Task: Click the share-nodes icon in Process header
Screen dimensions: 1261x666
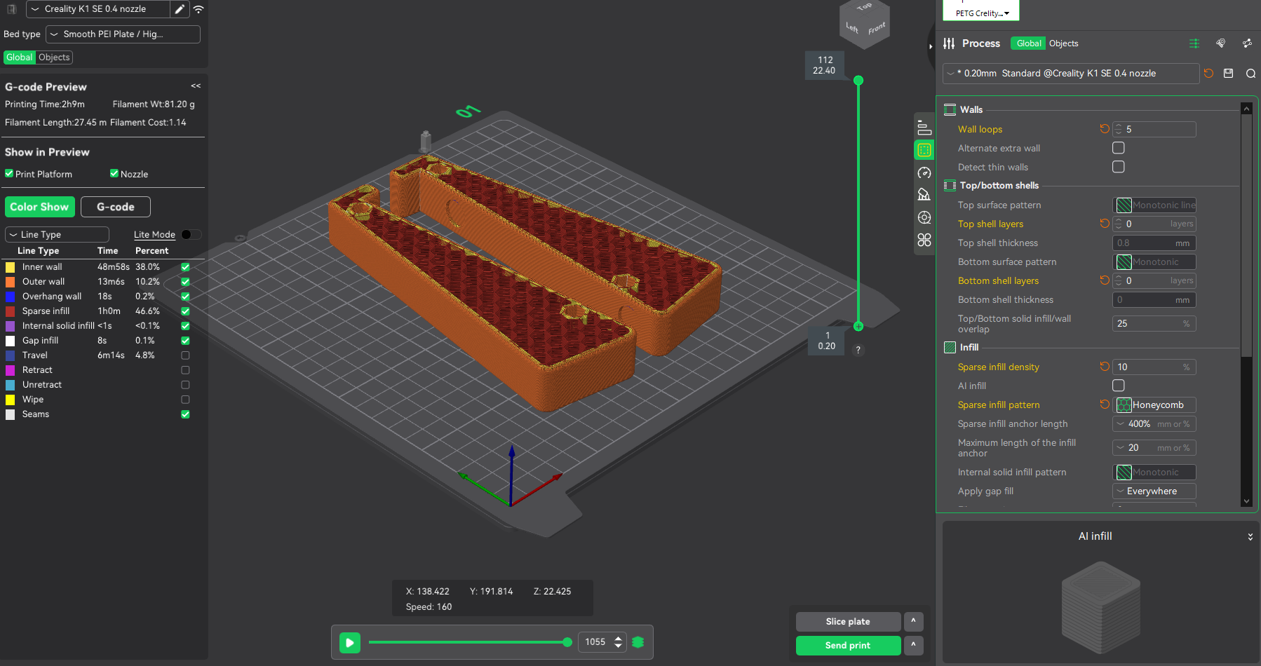Action: (1247, 43)
